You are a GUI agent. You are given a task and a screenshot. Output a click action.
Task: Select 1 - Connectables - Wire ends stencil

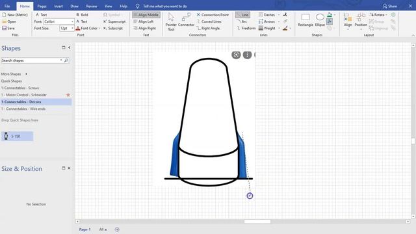[x=23, y=109]
